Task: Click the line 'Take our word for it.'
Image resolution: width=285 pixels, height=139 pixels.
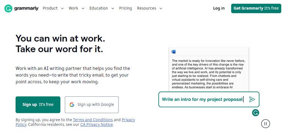Action: 59,49
